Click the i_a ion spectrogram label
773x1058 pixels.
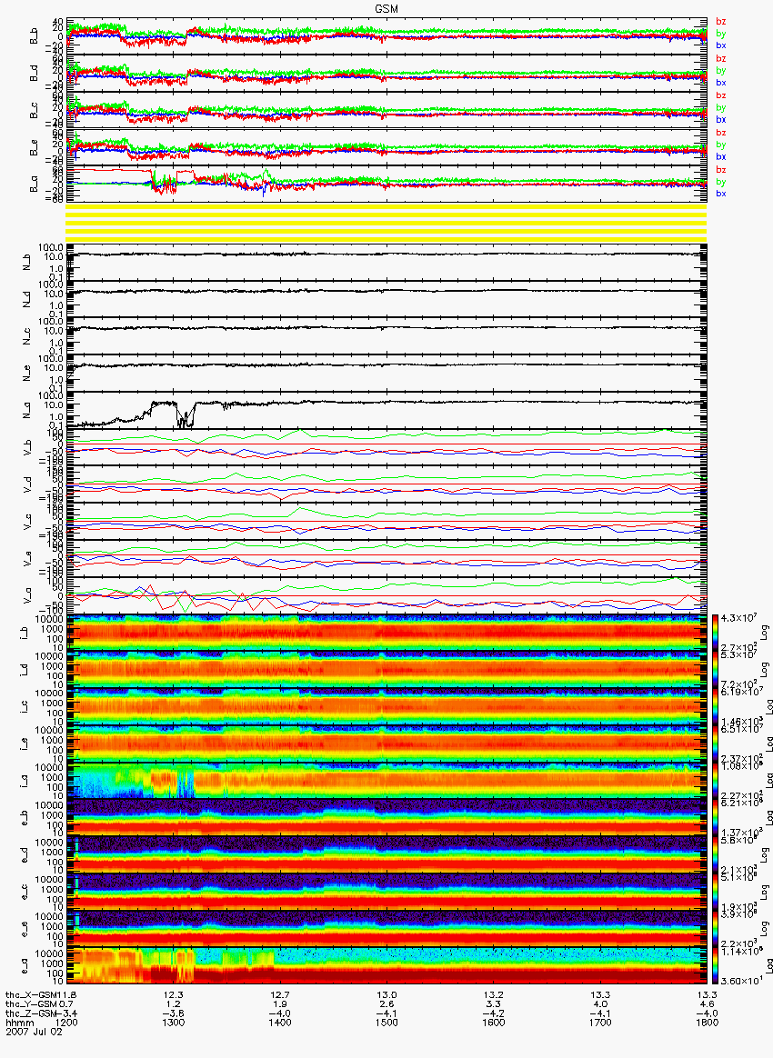pos(25,782)
